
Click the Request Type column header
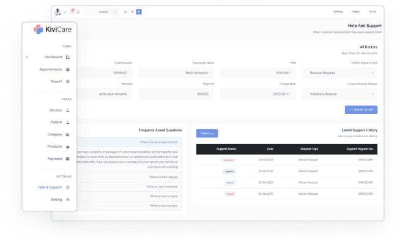pos(309,149)
